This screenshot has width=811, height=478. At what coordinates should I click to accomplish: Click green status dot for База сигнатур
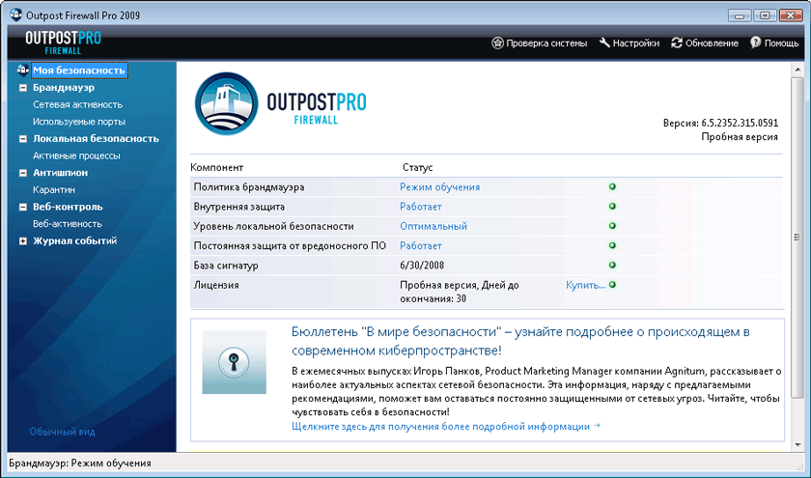click(612, 266)
